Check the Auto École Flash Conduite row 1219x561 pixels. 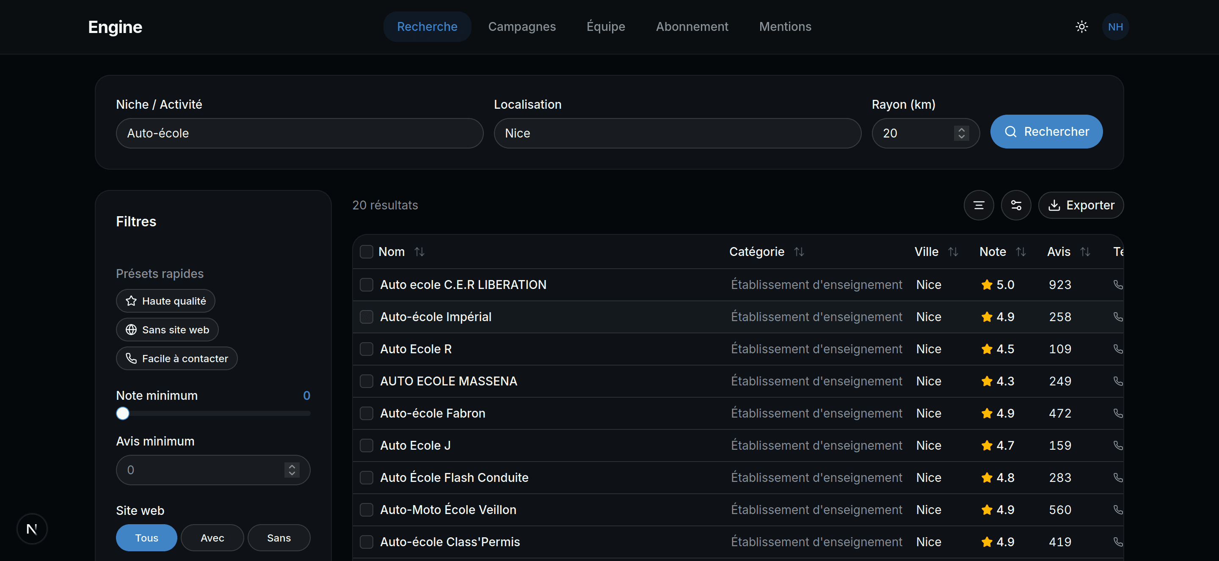[366, 477]
